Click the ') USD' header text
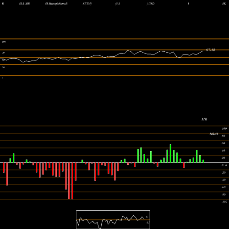Screen dimensions: 229x229 click(151, 4)
